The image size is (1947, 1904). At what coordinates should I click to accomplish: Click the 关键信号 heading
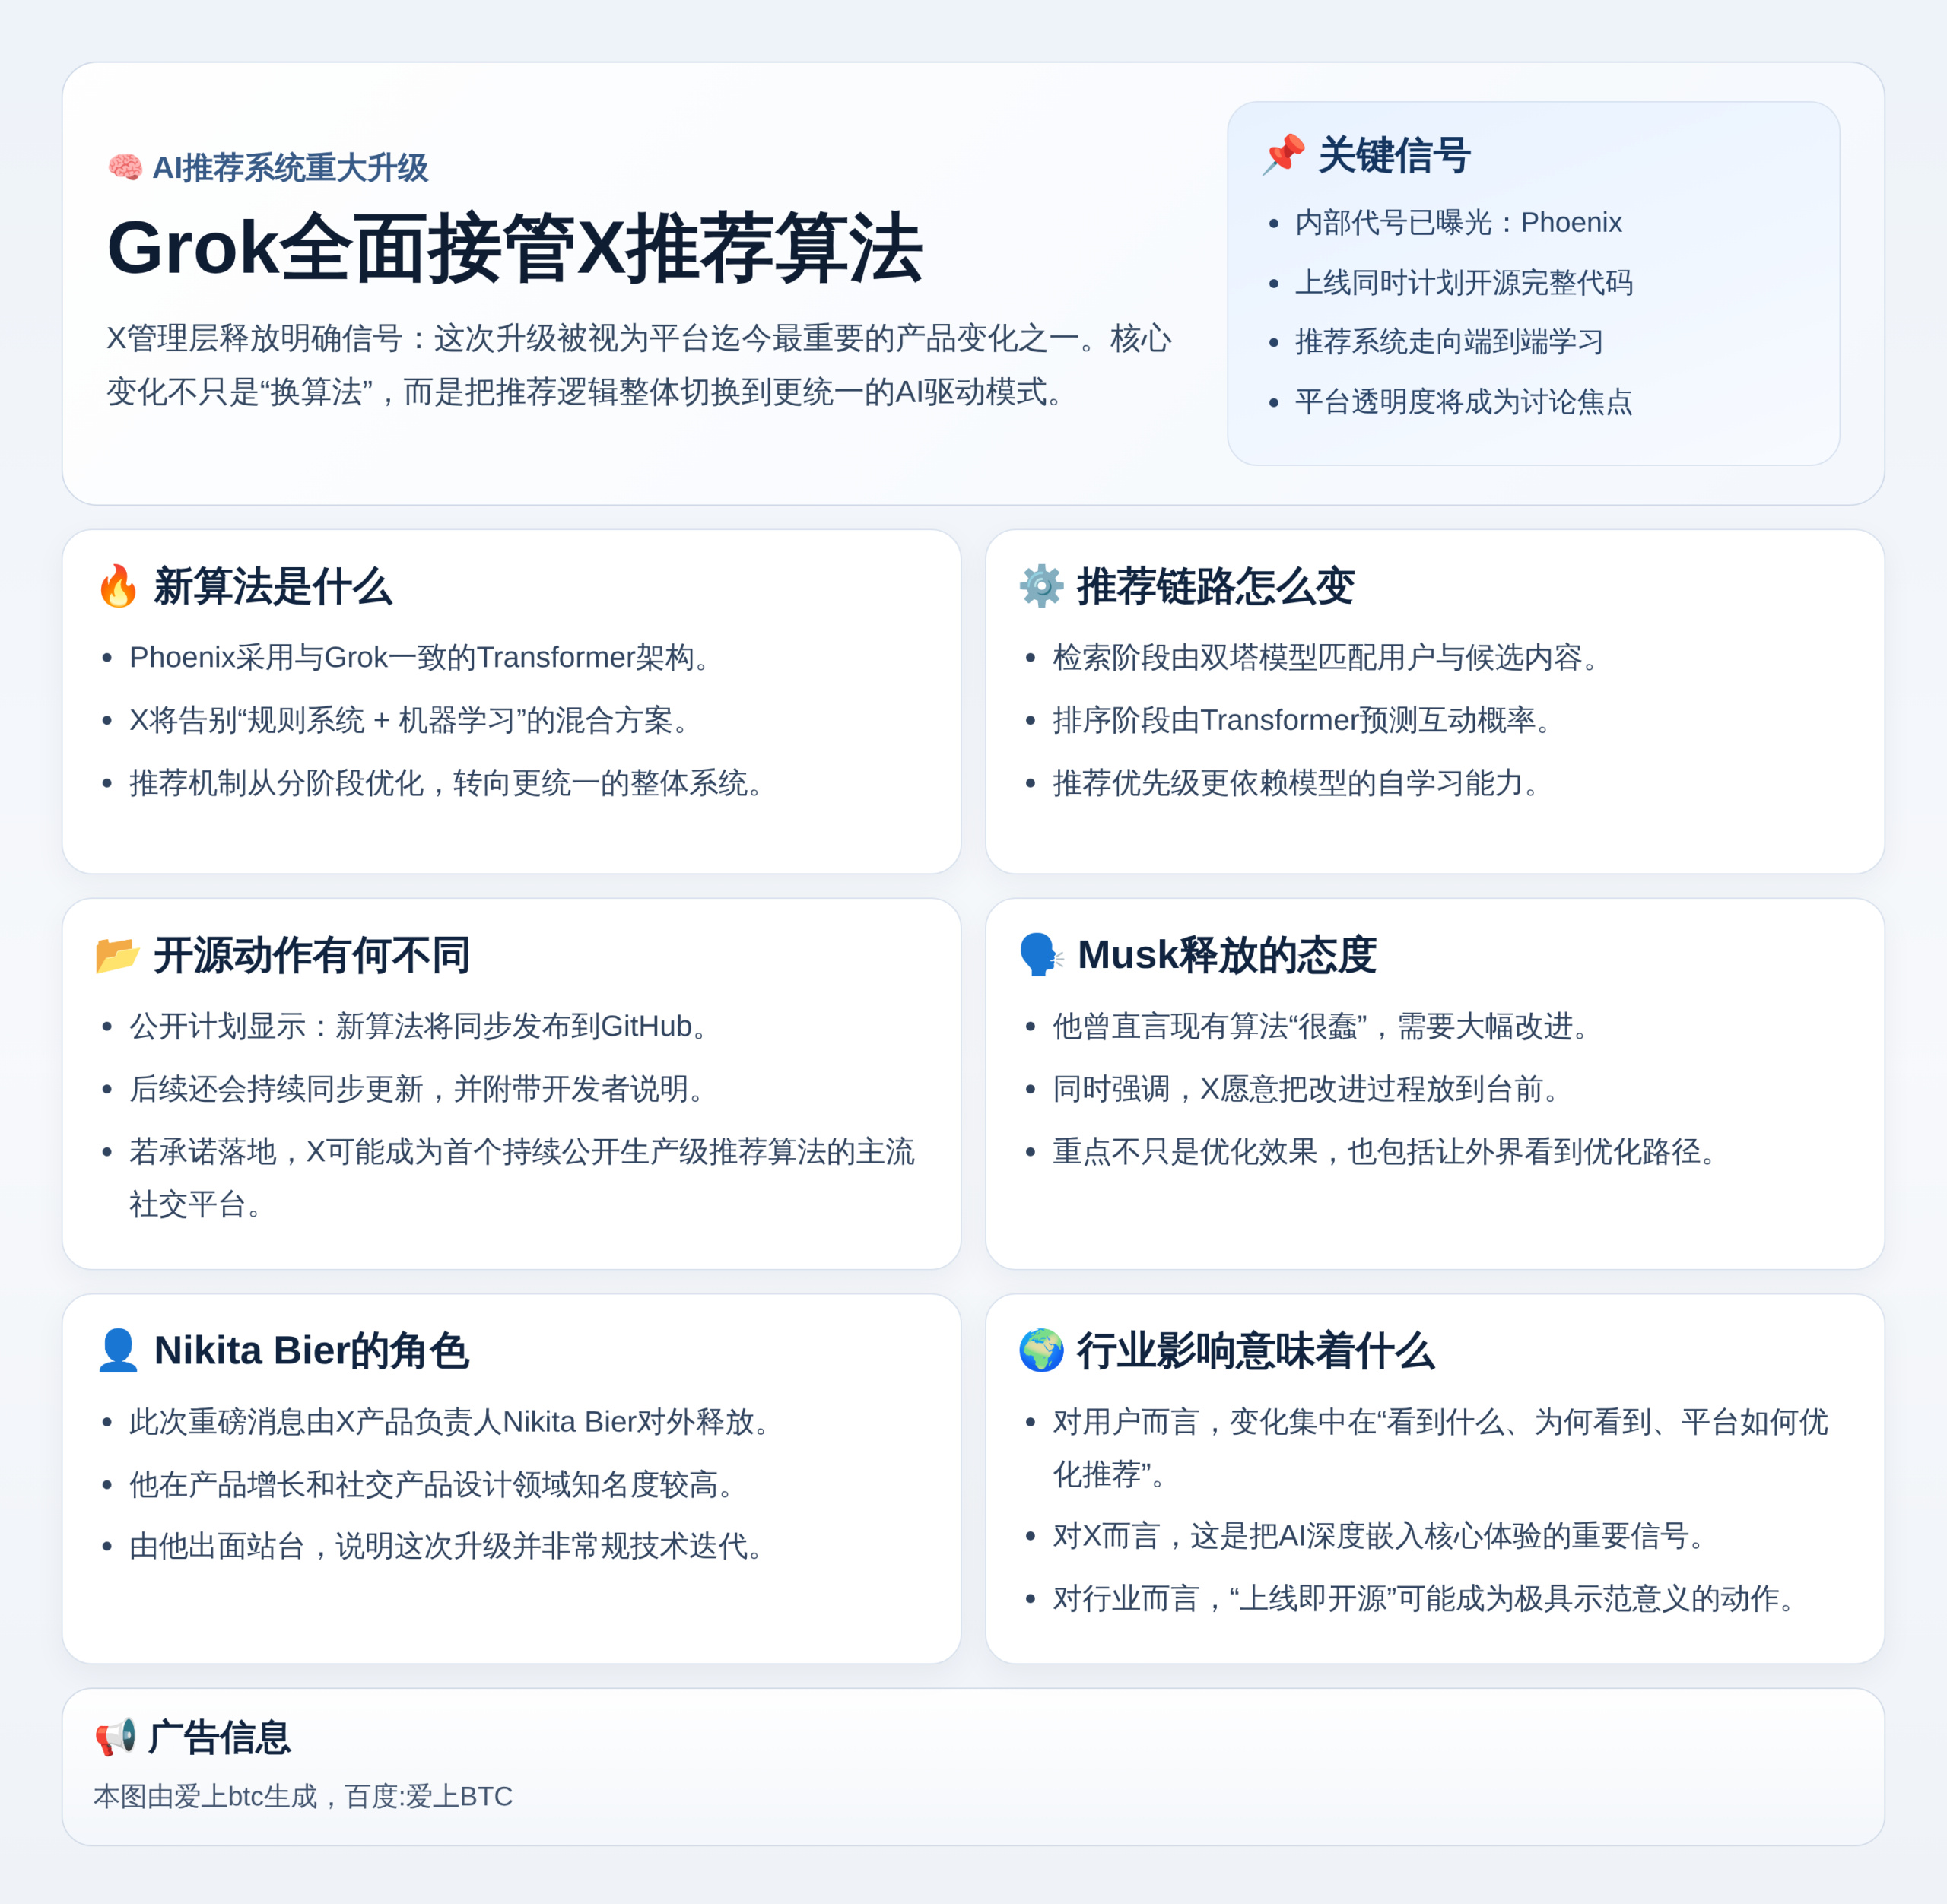[1393, 156]
